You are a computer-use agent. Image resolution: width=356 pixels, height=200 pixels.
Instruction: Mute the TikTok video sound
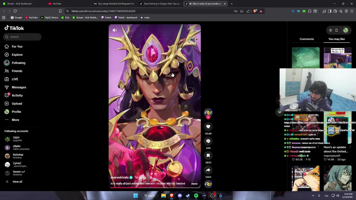coord(115,30)
